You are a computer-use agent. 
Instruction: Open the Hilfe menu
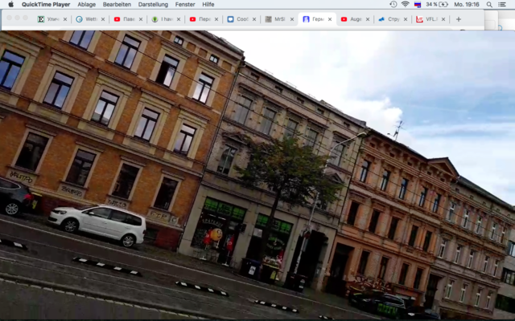(x=208, y=4)
